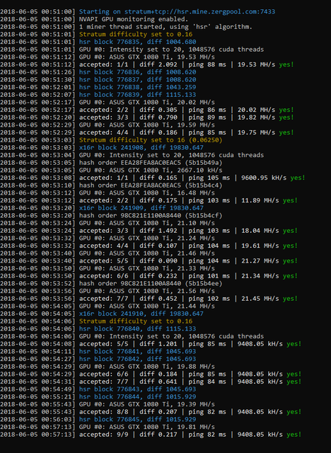Click the 'x16r block 241909' line
The image size is (331, 453).
click(x=102, y=207)
